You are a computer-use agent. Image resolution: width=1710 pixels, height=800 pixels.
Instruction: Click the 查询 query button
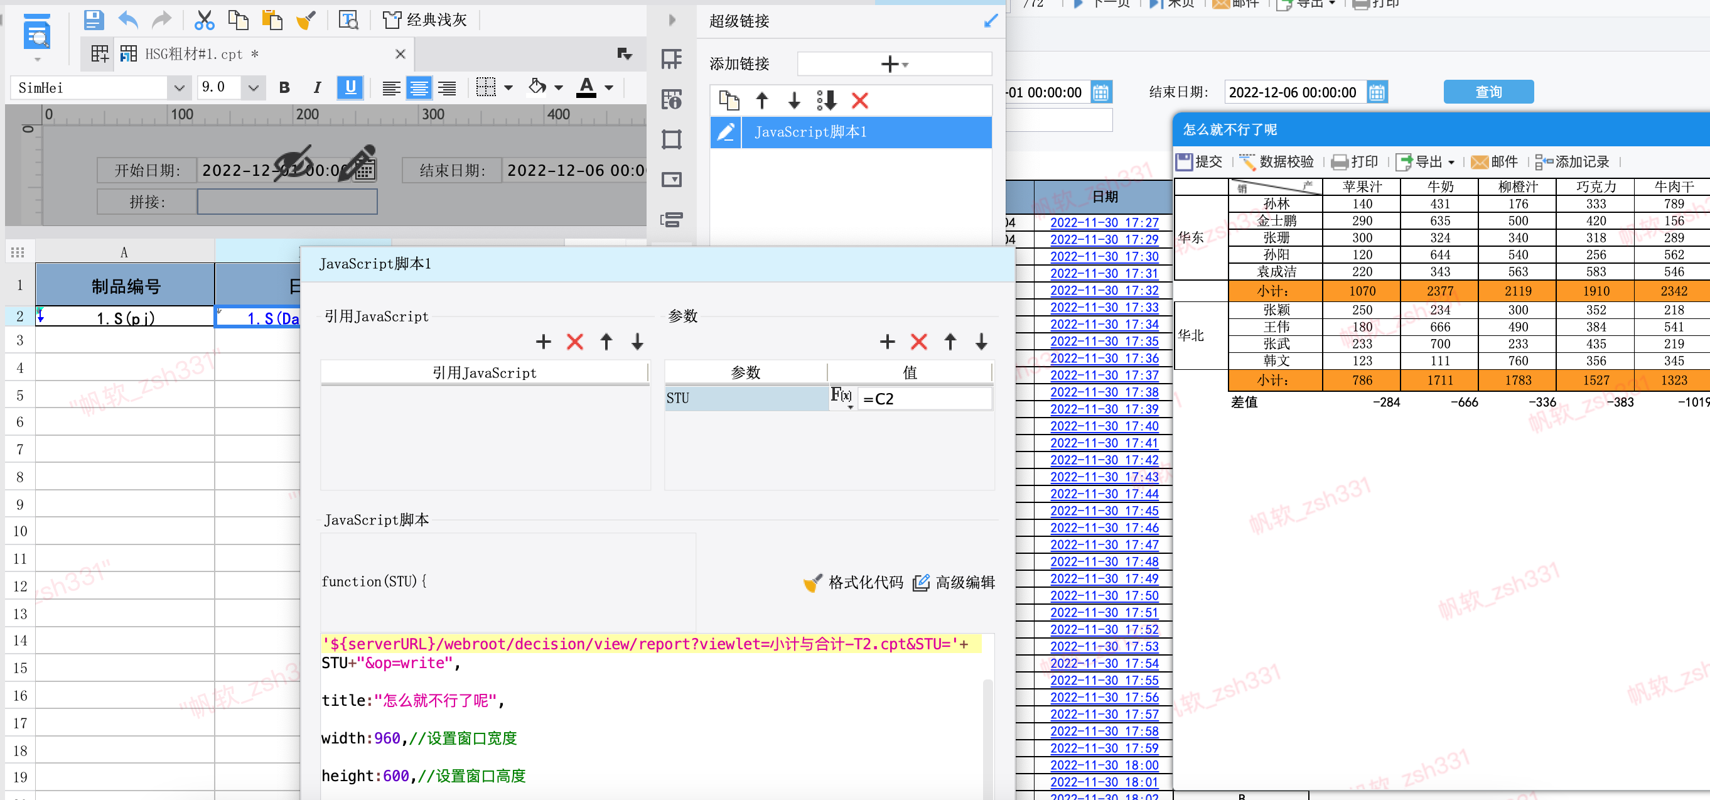(x=1488, y=92)
